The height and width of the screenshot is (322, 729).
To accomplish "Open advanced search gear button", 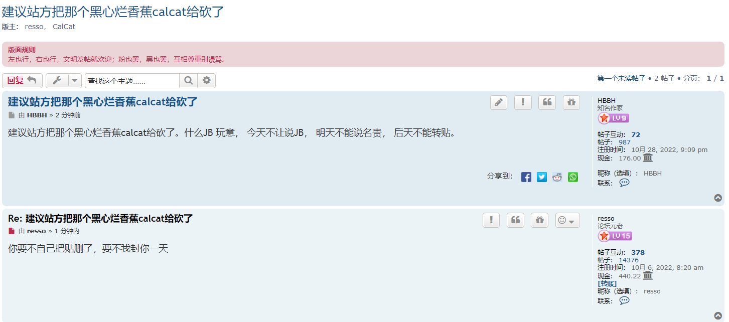I will pyautogui.click(x=206, y=81).
